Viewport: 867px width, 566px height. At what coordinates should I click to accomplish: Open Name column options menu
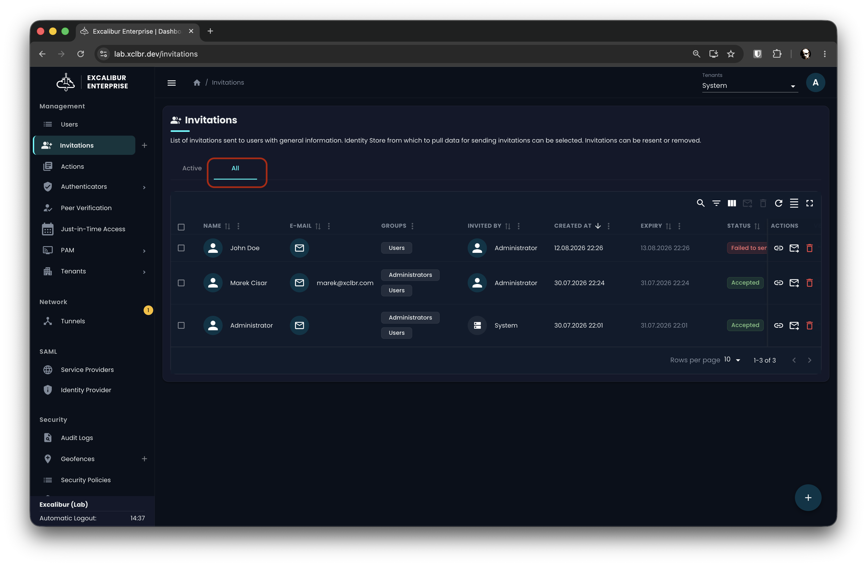pos(238,226)
